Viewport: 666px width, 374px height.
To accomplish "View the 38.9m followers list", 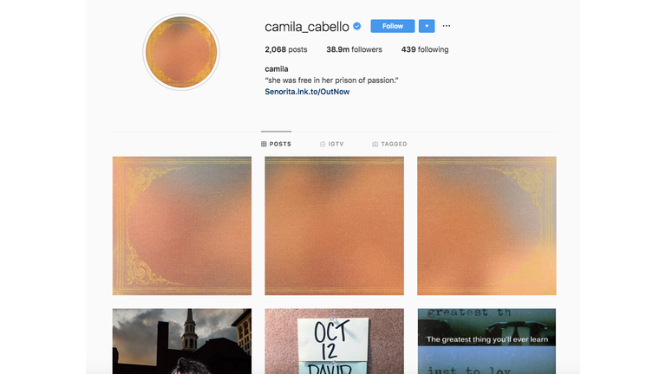I will pos(354,49).
